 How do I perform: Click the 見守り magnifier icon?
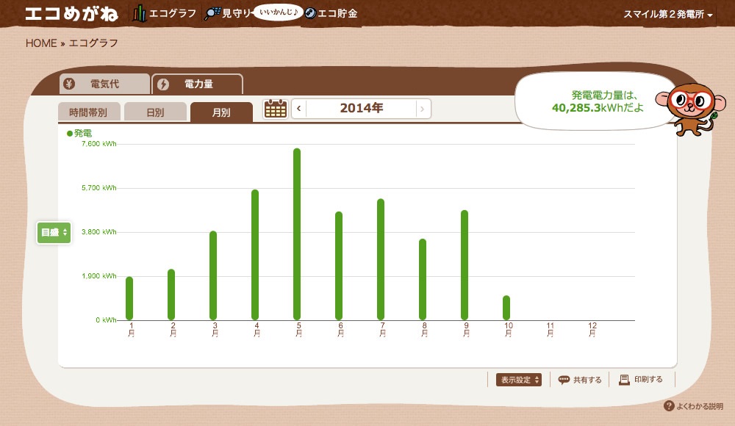pyautogui.click(x=212, y=14)
